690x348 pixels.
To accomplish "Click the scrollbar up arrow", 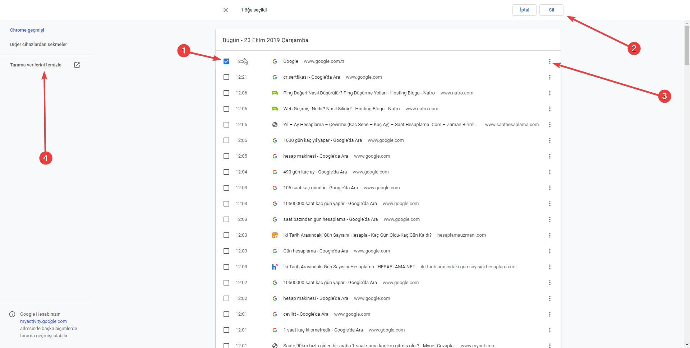I will (687, 23).
